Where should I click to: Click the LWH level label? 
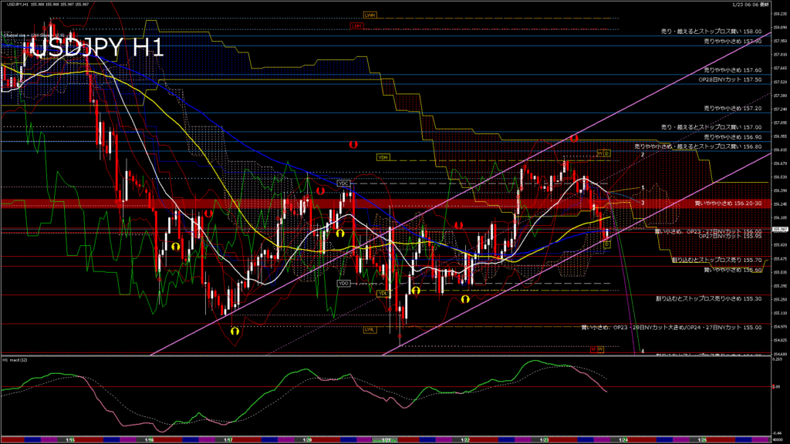370,15
